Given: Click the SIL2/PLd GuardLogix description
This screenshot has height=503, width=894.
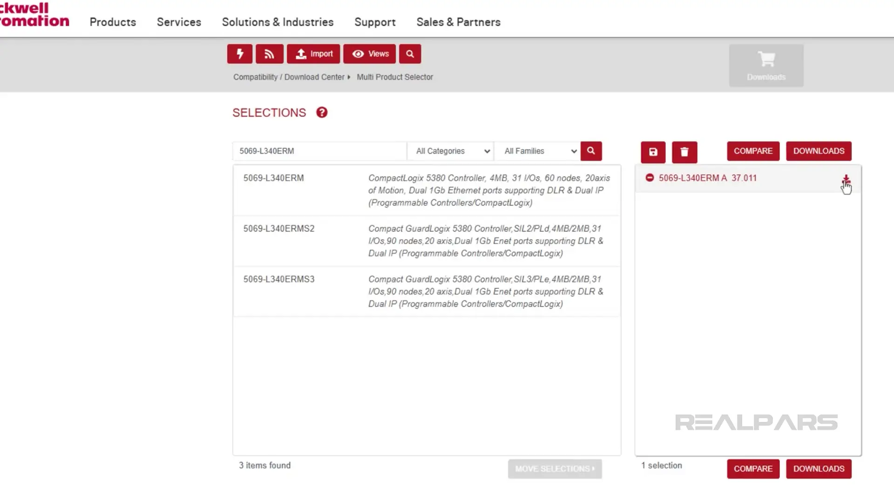Looking at the screenshot, I should 486,241.
